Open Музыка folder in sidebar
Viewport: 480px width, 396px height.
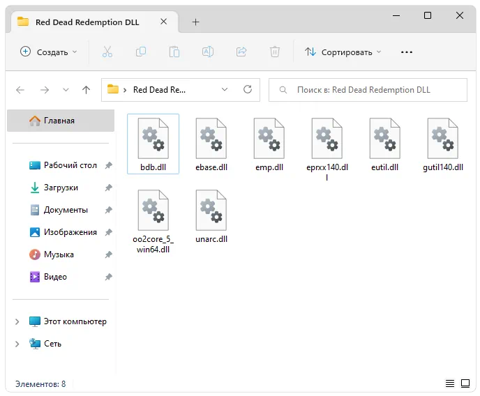pyautogui.click(x=52, y=254)
